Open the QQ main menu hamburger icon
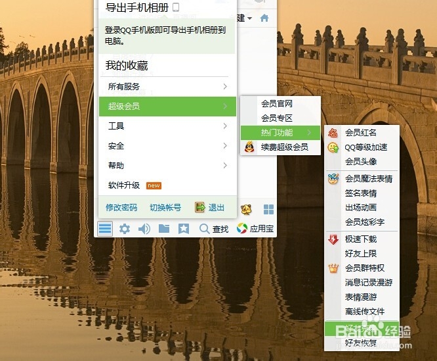The height and width of the screenshot is (361, 437). (105, 229)
